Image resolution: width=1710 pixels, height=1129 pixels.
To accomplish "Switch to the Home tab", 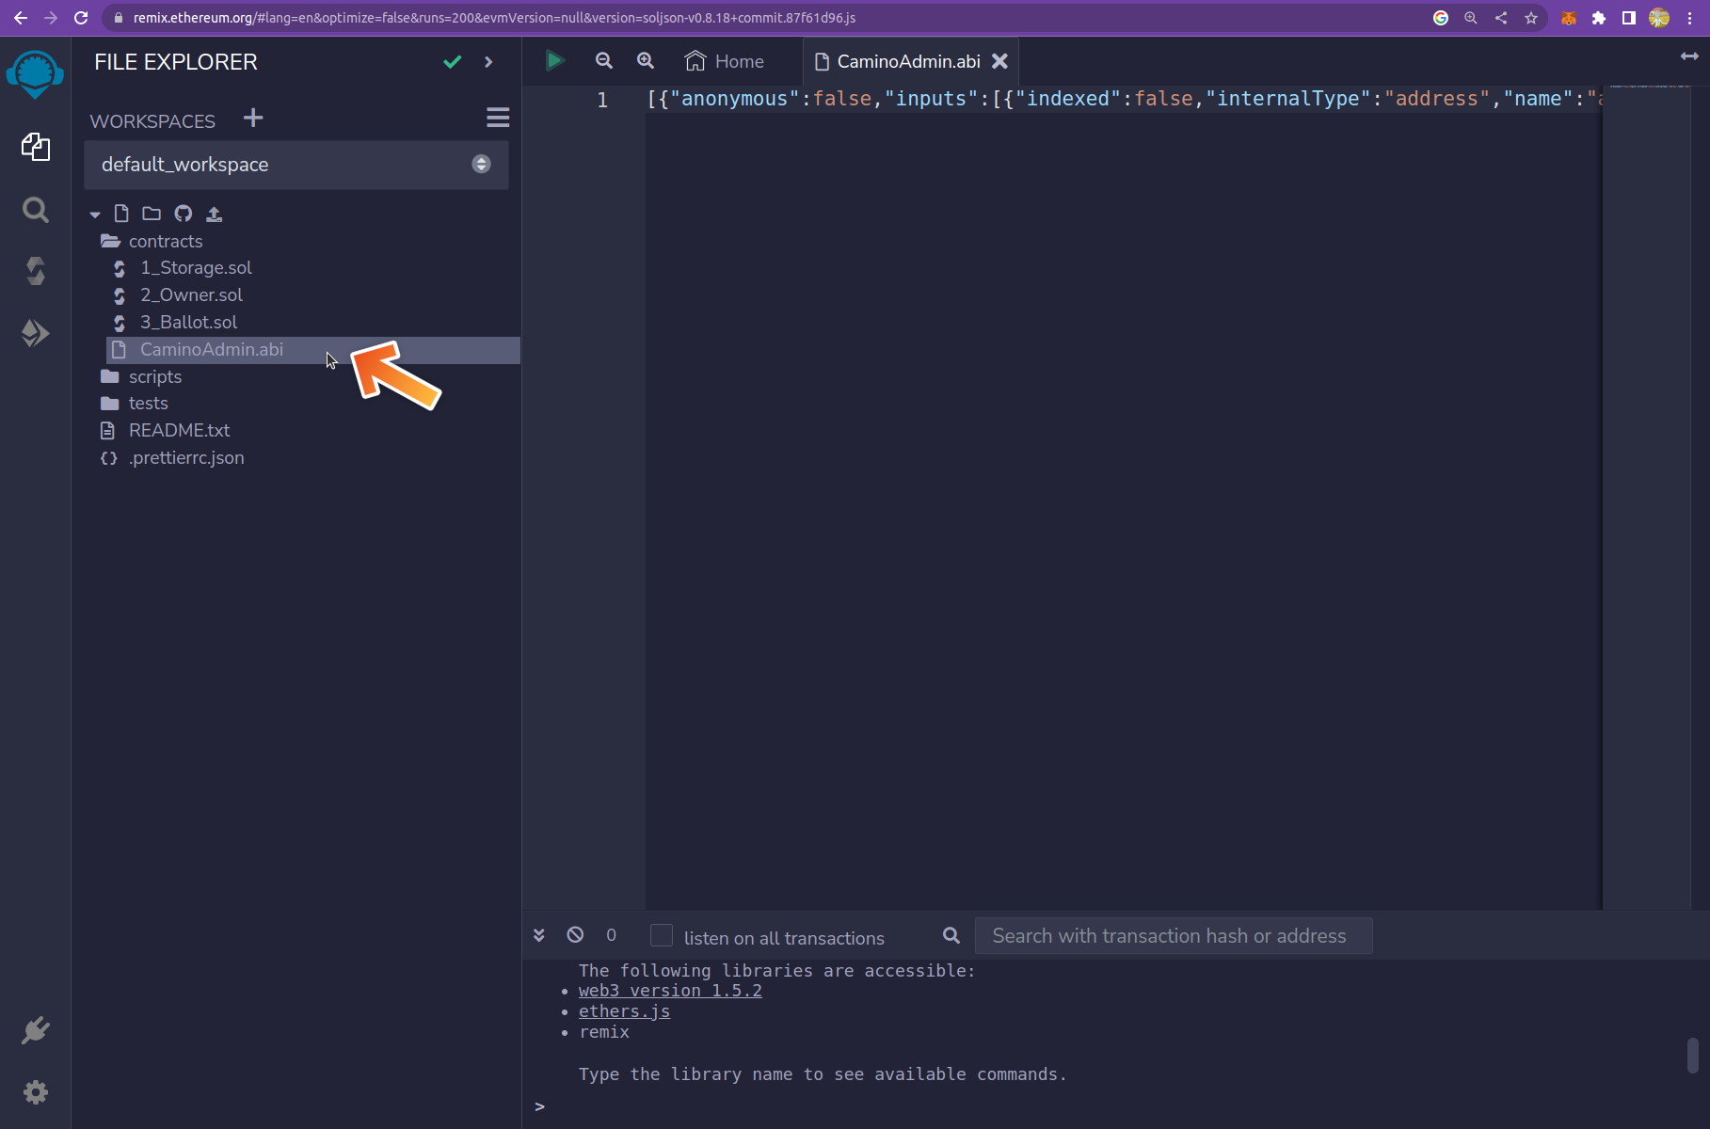I will [x=725, y=61].
